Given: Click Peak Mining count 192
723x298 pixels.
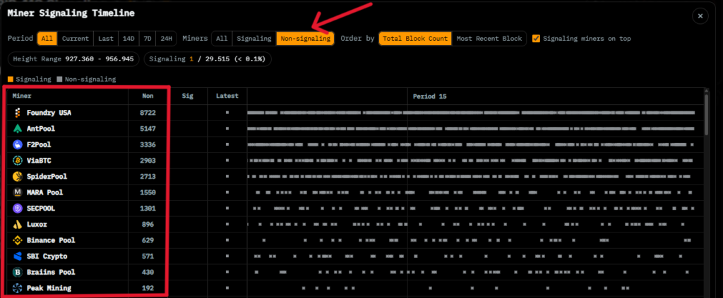Looking at the screenshot, I should tap(148, 288).
